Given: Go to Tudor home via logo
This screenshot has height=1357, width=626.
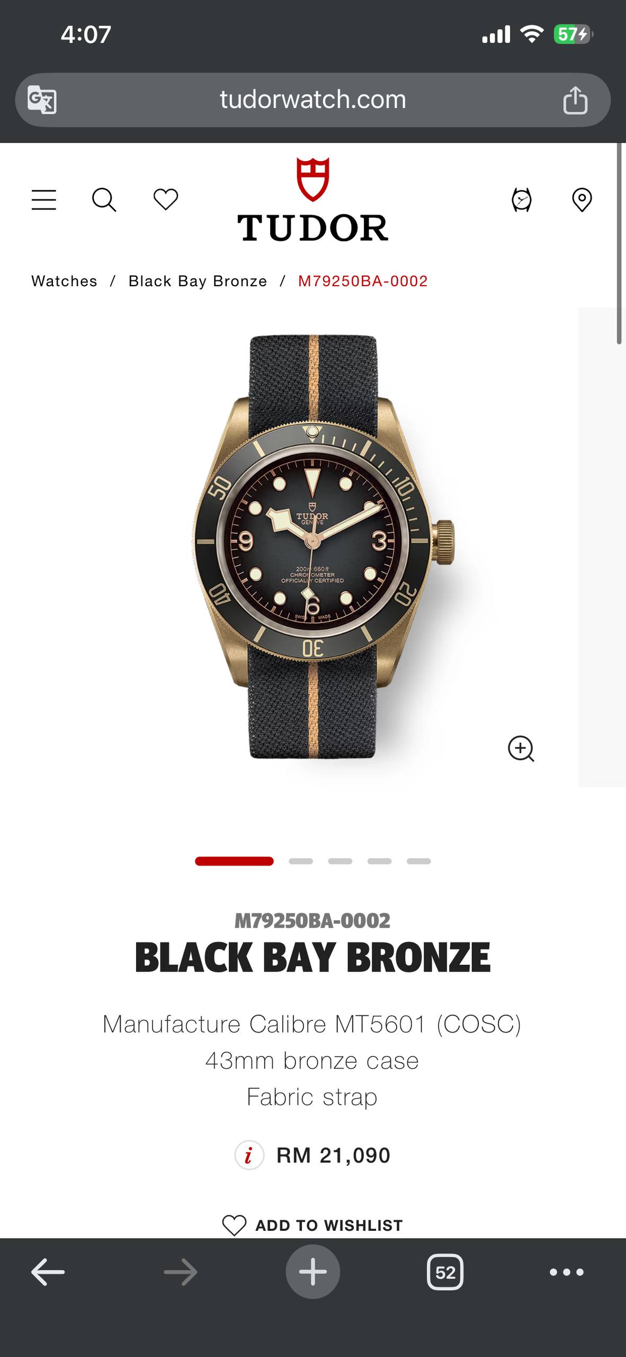Looking at the screenshot, I should (x=312, y=199).
